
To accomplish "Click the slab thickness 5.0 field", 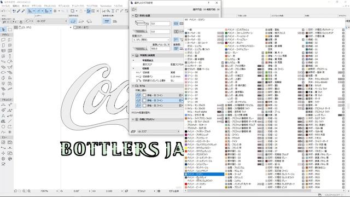I will [x=160, y=24].
